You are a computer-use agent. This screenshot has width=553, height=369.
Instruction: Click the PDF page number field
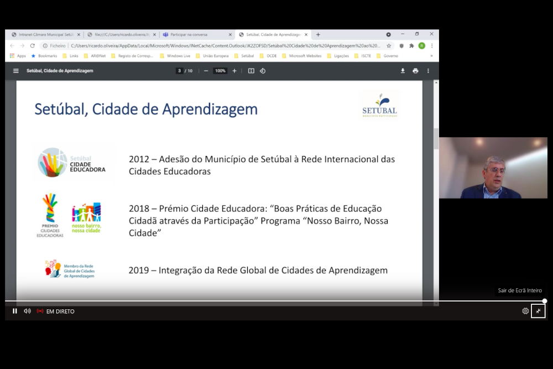point(180,71)
